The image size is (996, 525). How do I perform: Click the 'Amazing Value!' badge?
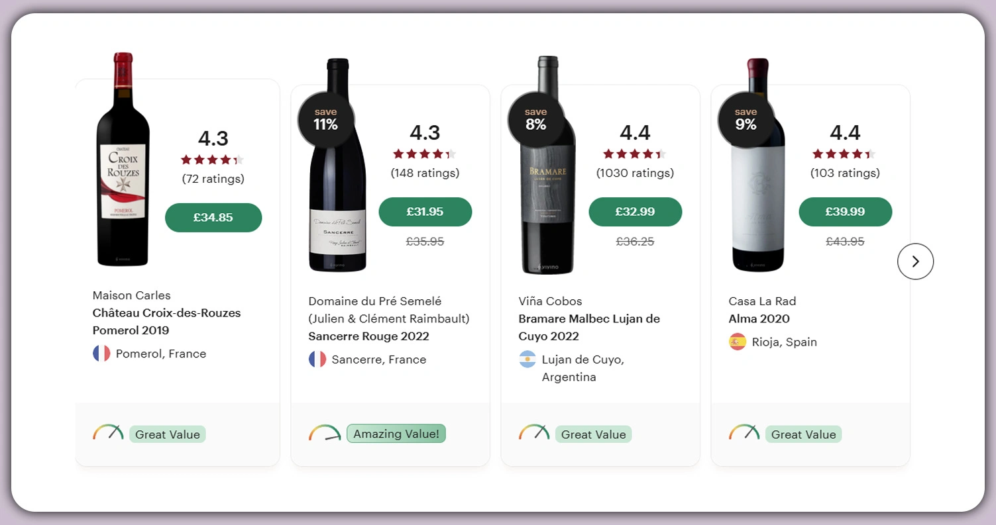(396, 434)
